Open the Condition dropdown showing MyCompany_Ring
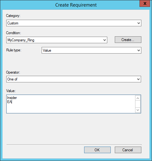The width and height of the screenshot is (152, 161). [x=57, y=40]
